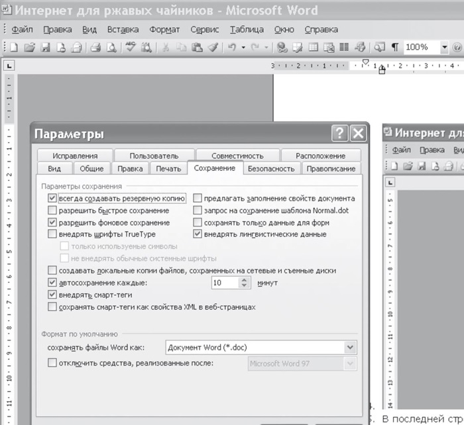This screenshot has height=425, width=464.
Task: Click the dialog Help question-mark button
Action: pyautogui.click(x=340, y=134)
